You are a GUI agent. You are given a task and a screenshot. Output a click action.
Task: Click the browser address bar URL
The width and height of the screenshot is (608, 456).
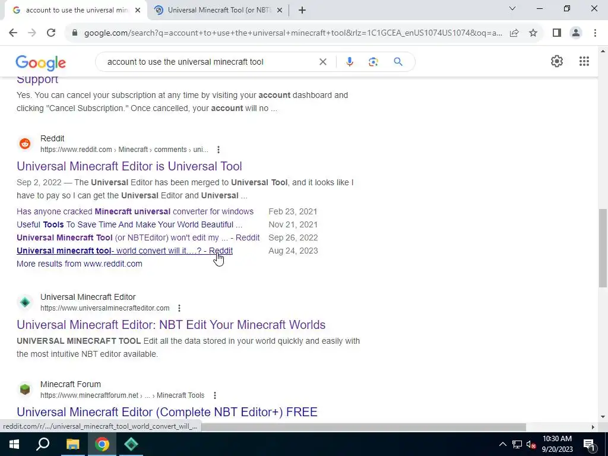(293, 33)
